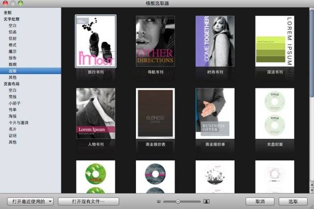Select the 商业报价表 dark brown template
314x209 pixels.
point(155,113)
